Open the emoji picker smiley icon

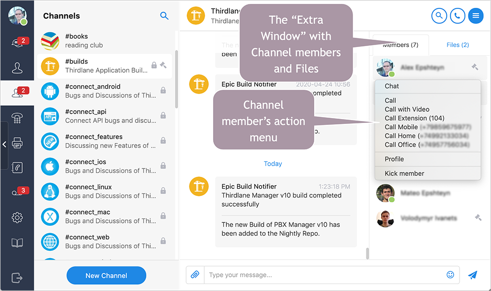coord(450,275)
